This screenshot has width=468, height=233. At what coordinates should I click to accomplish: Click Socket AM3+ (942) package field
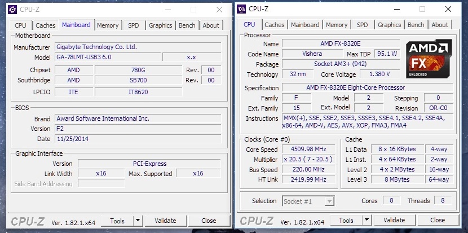click(341, 64)
